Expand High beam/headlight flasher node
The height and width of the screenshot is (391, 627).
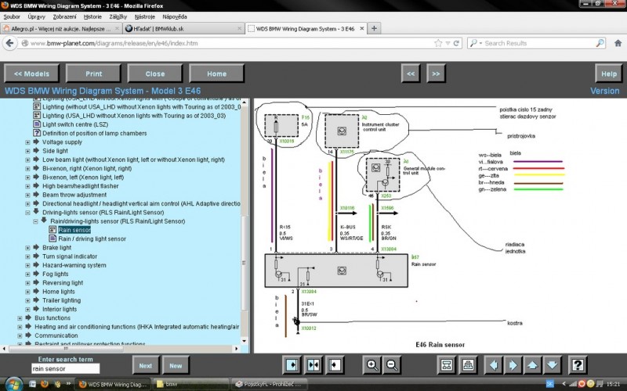(x=27, y=186)
